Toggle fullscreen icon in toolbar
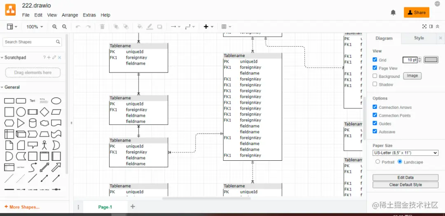 (x=424, y=26)
